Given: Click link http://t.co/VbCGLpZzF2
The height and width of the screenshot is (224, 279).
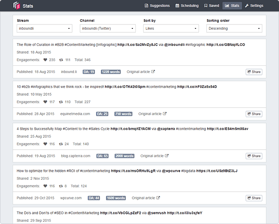Looking at the screenshot, I should pos(120,213).
